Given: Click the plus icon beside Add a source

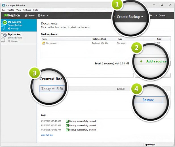Looking at the screenshot, I should 141,61.
